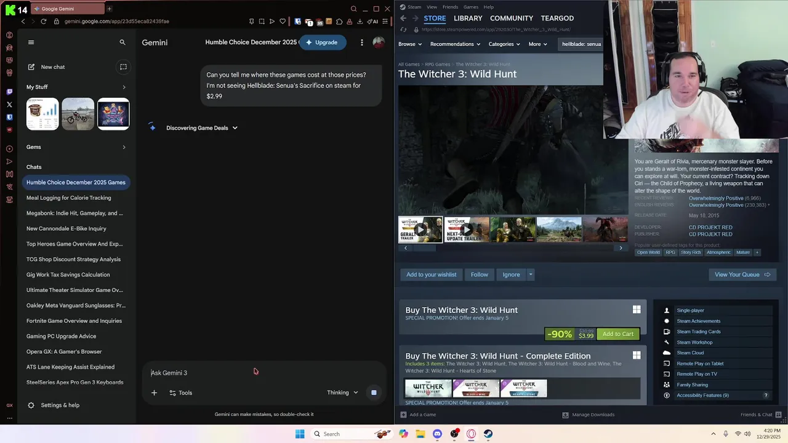This screenshot has width=788, height=443.
Task: Click the Upgrade button in Gemini
Action: click(x=323, y=42)
